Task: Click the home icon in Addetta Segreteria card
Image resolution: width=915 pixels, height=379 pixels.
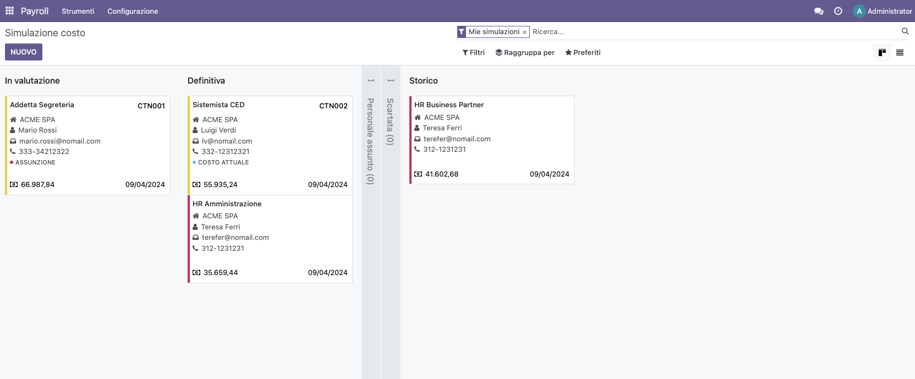Action: coord(13,119)
